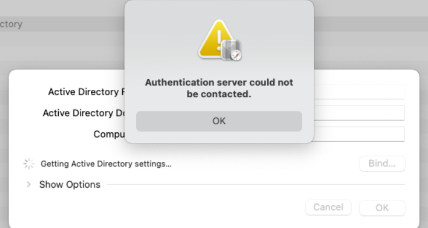Image resolution: width=428 pixels, height=228 pixels.
Task: Click the compass badge on alert icon
Action: click(x=236, y=55)
